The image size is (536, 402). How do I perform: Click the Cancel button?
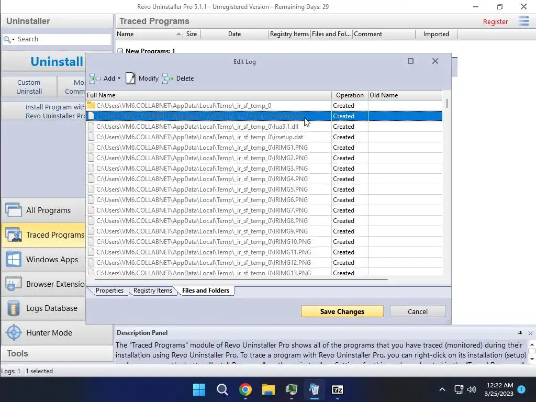pos(417,311)
